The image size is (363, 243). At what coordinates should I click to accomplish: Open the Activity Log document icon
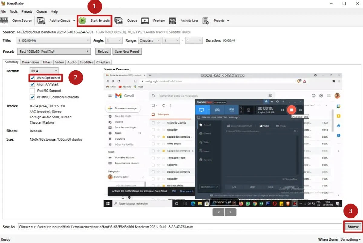pyautogui.click(x=173, y=21)
